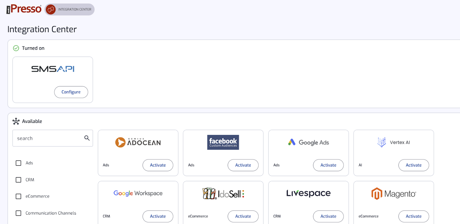
Task: Click the Magento logo
Action: point(394,194)
